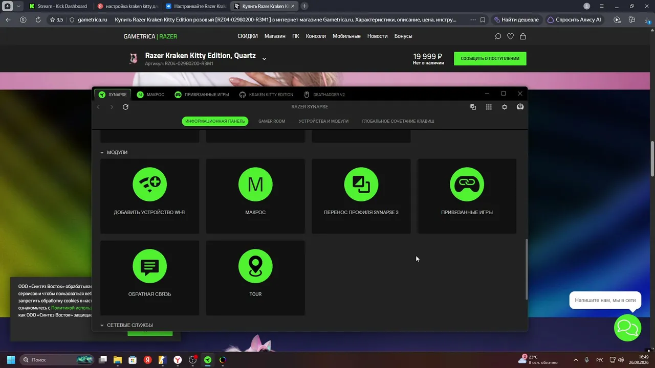Open the Новости link on Gametrica
655x368 pixels.
point(377,36)
